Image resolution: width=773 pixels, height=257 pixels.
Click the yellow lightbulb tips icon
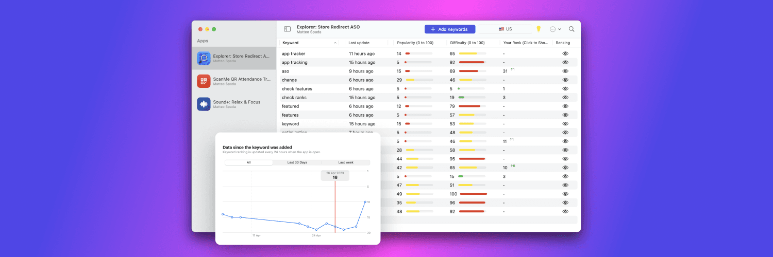tap(539, 29)
